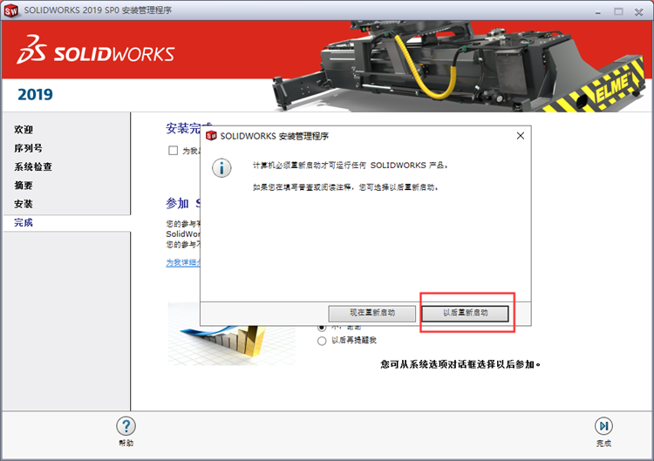Select the 完成 step in the sidebar
This screenshot has height=461, width=654.
(x=24, y=222)
